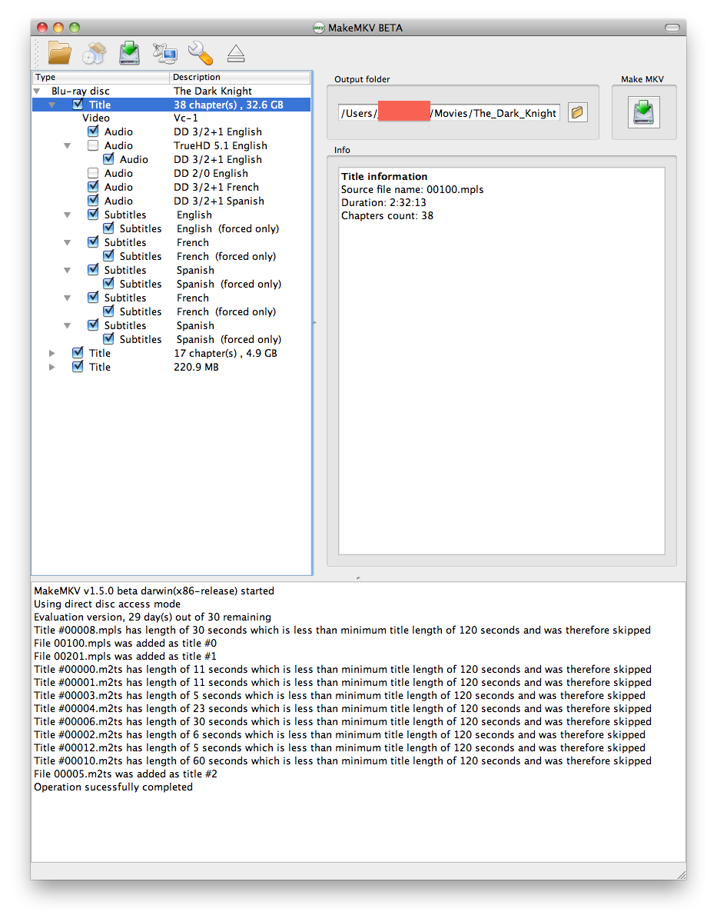Browse for output folder using folder icon
The width and height of the screenshot is (717, 922).
click(577, 112)
